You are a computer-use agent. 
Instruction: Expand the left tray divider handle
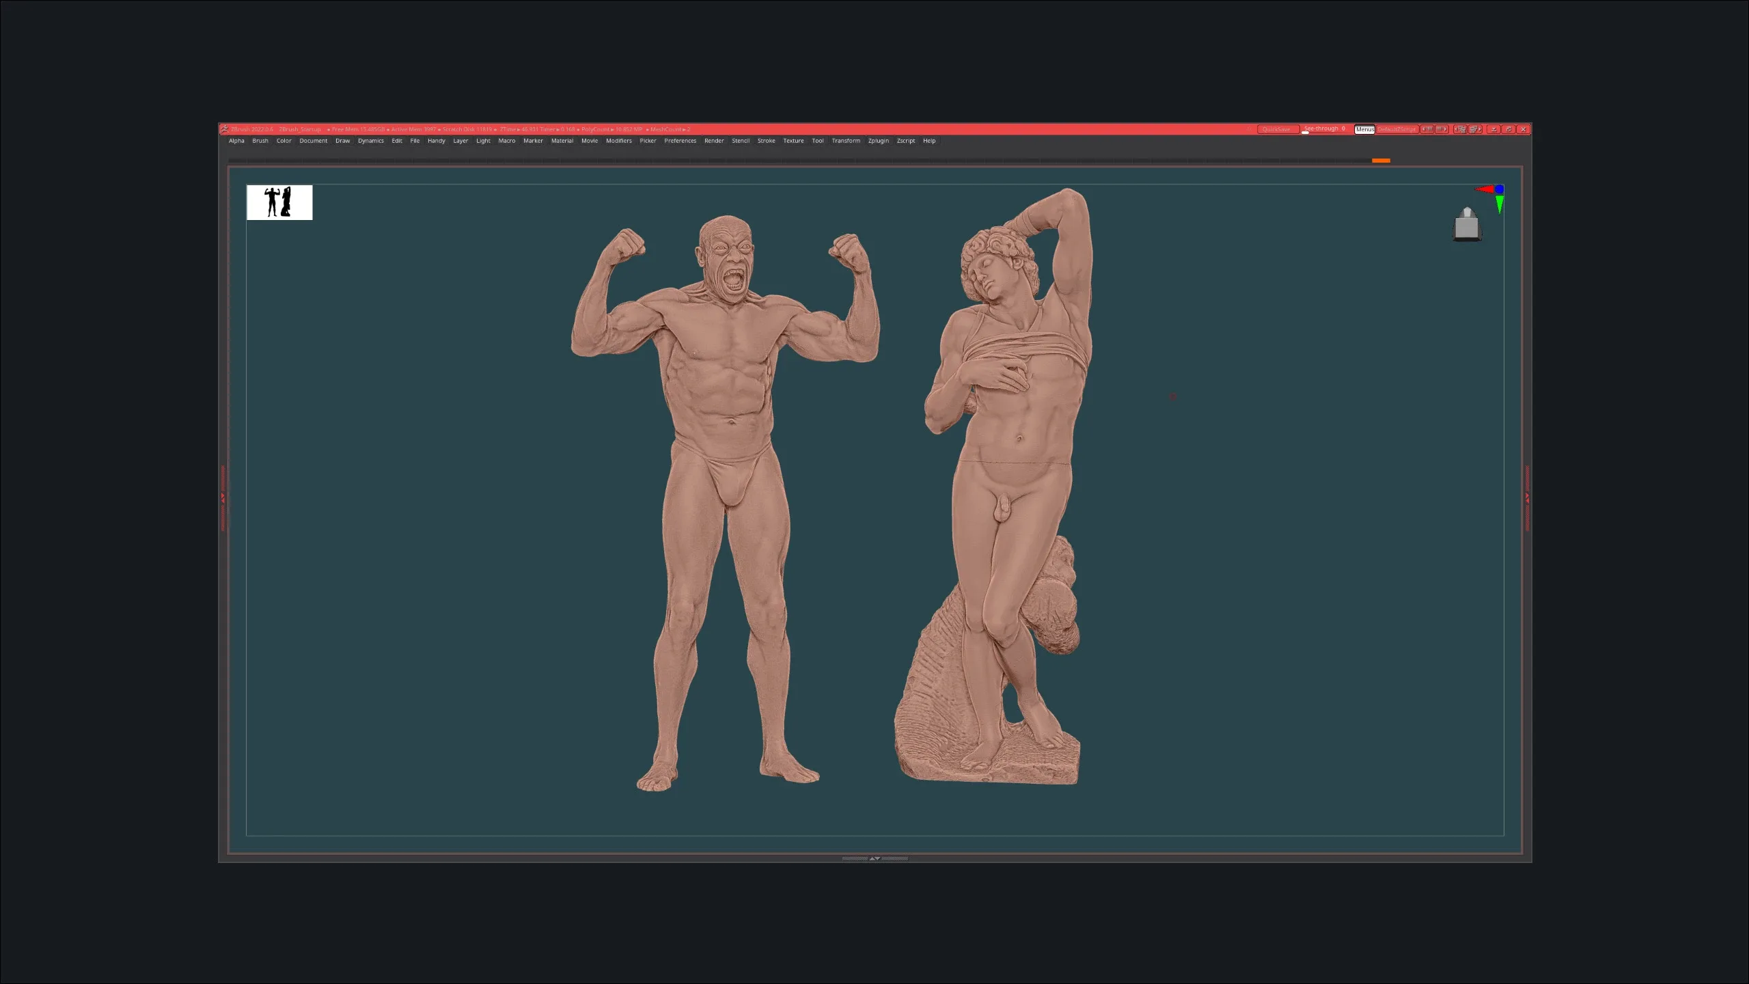(x=223, y=498)
